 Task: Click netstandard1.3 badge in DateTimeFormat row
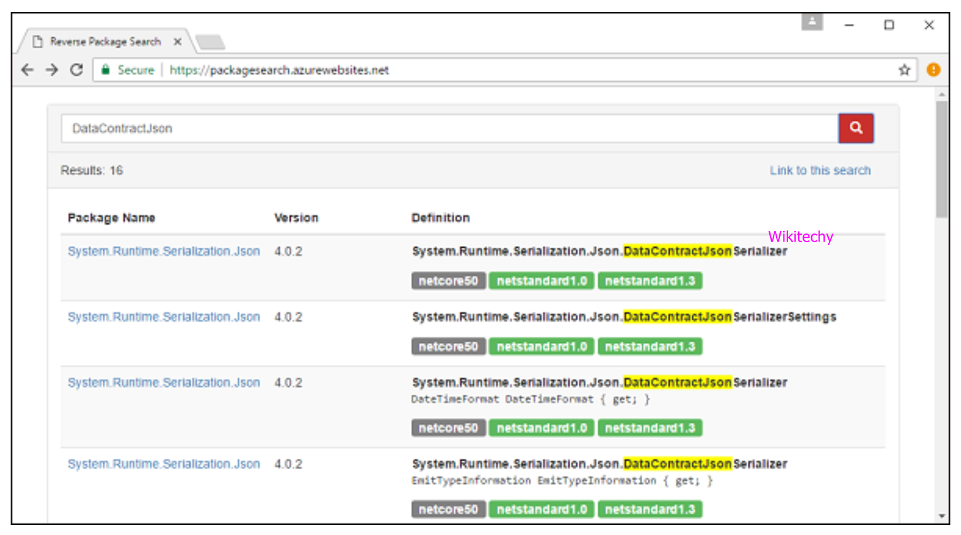pos(650,428)
